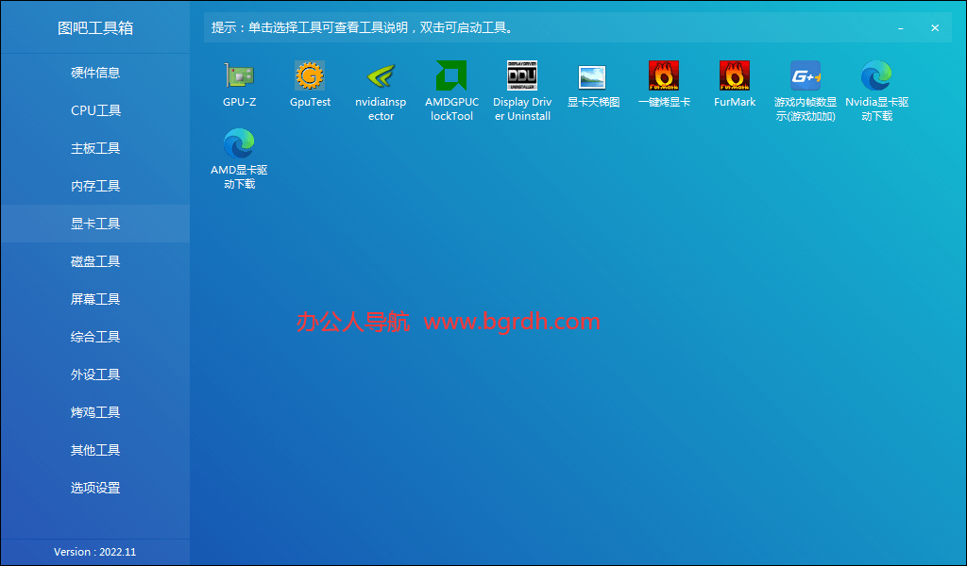The width and height of the screenshot is (967, 566).
Task: Switch to the CPU工具 category
Action: (94, 110)
